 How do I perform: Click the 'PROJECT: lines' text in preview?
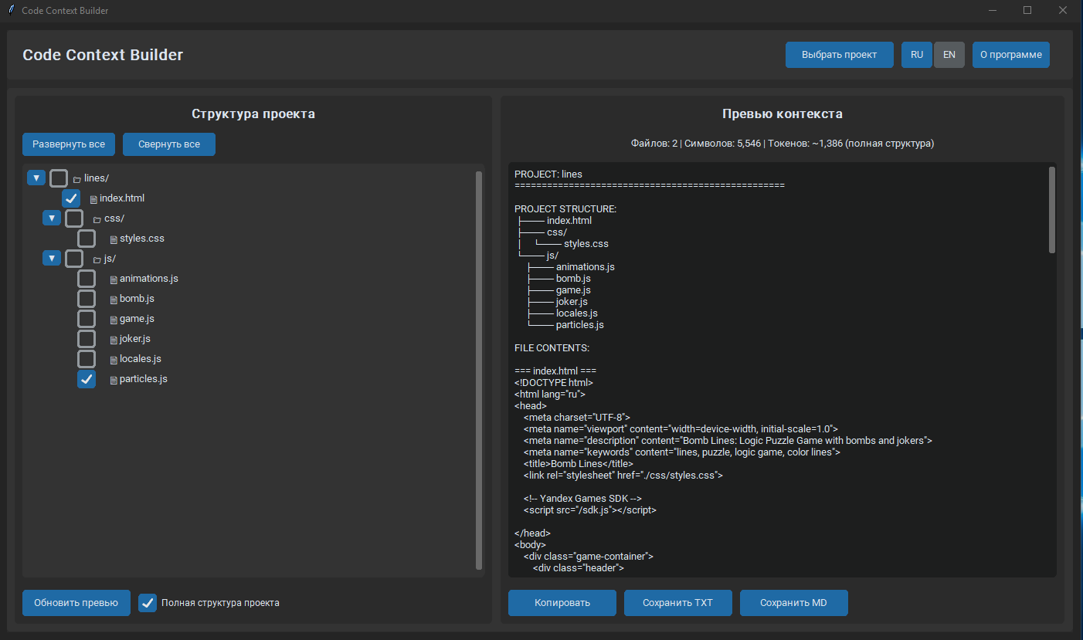[548, 174]
